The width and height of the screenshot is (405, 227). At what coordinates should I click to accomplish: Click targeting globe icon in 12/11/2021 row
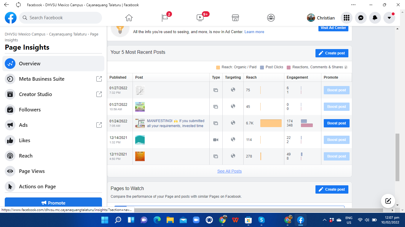click(233, 156)
